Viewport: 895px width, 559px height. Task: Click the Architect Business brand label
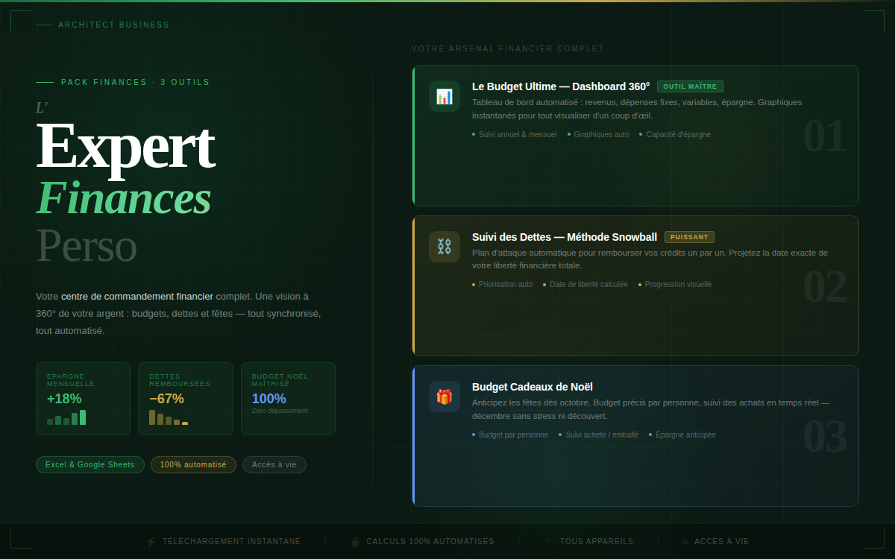[113, 25]
